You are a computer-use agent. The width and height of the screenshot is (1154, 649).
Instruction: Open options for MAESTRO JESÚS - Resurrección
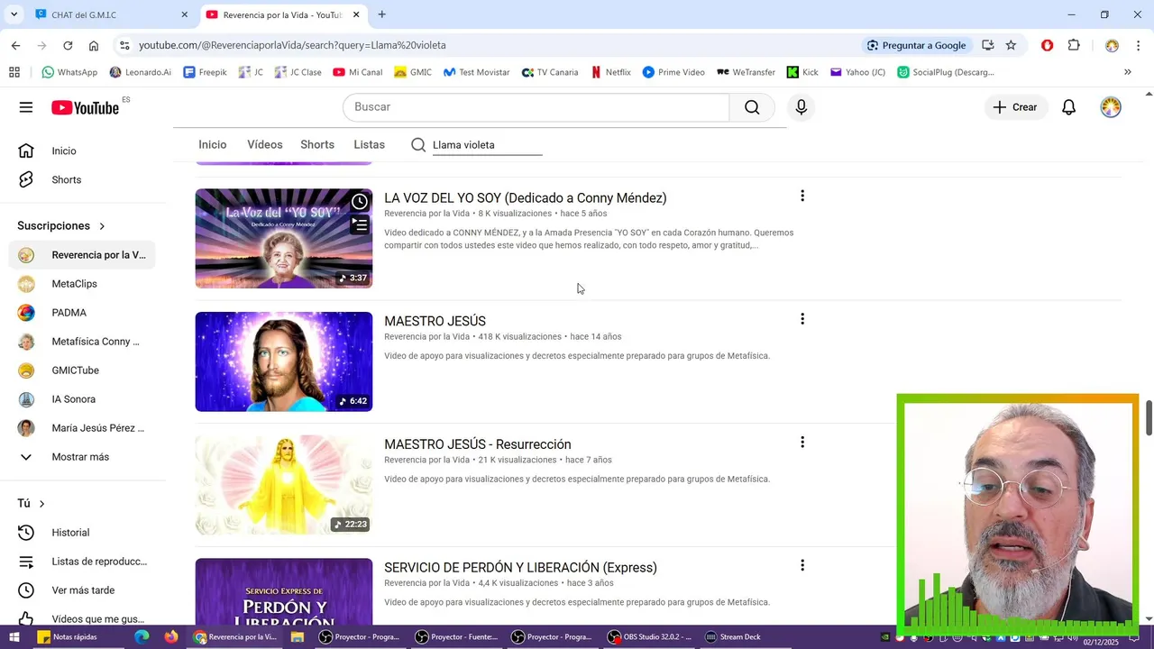pos(802,443)
